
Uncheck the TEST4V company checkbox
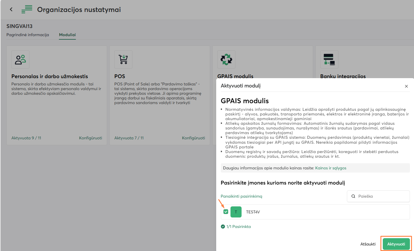[x=226, y=212]
